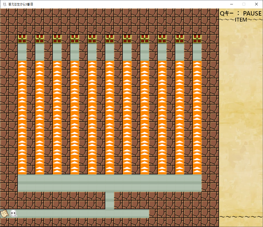Click the white ghost character

pos(13,213)
